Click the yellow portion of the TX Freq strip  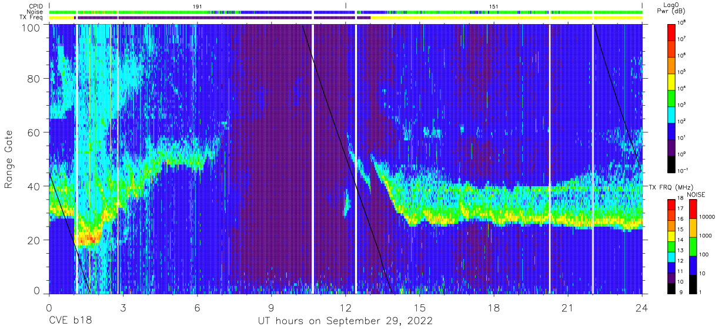pos(506,18)
